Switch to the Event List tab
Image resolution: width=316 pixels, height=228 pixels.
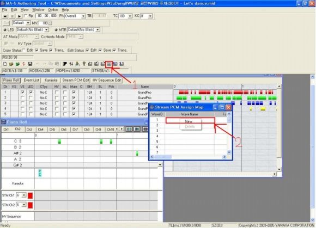point(31,81)
